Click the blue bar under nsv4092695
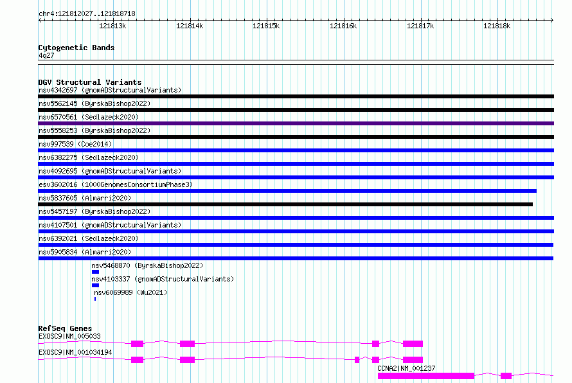This screenshot has height=383, width=572. point(296,177)
